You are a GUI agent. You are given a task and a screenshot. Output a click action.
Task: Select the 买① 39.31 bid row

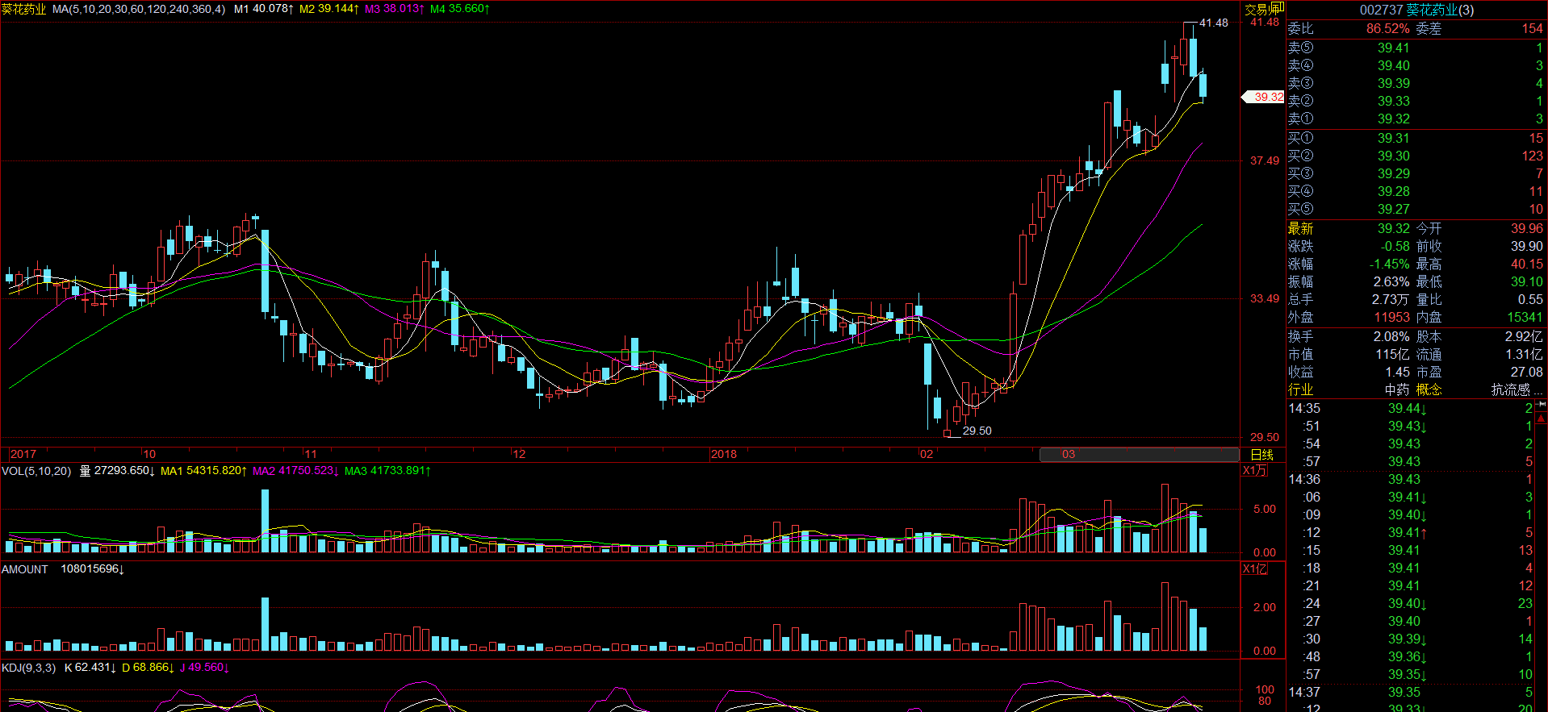point(1416,138)
